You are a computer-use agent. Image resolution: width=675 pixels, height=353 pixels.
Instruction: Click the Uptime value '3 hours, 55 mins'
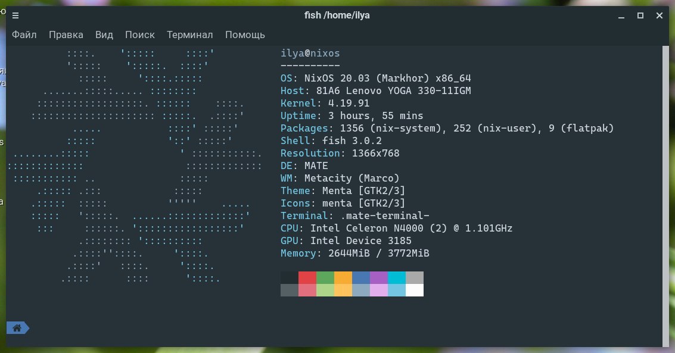(376, 115)
